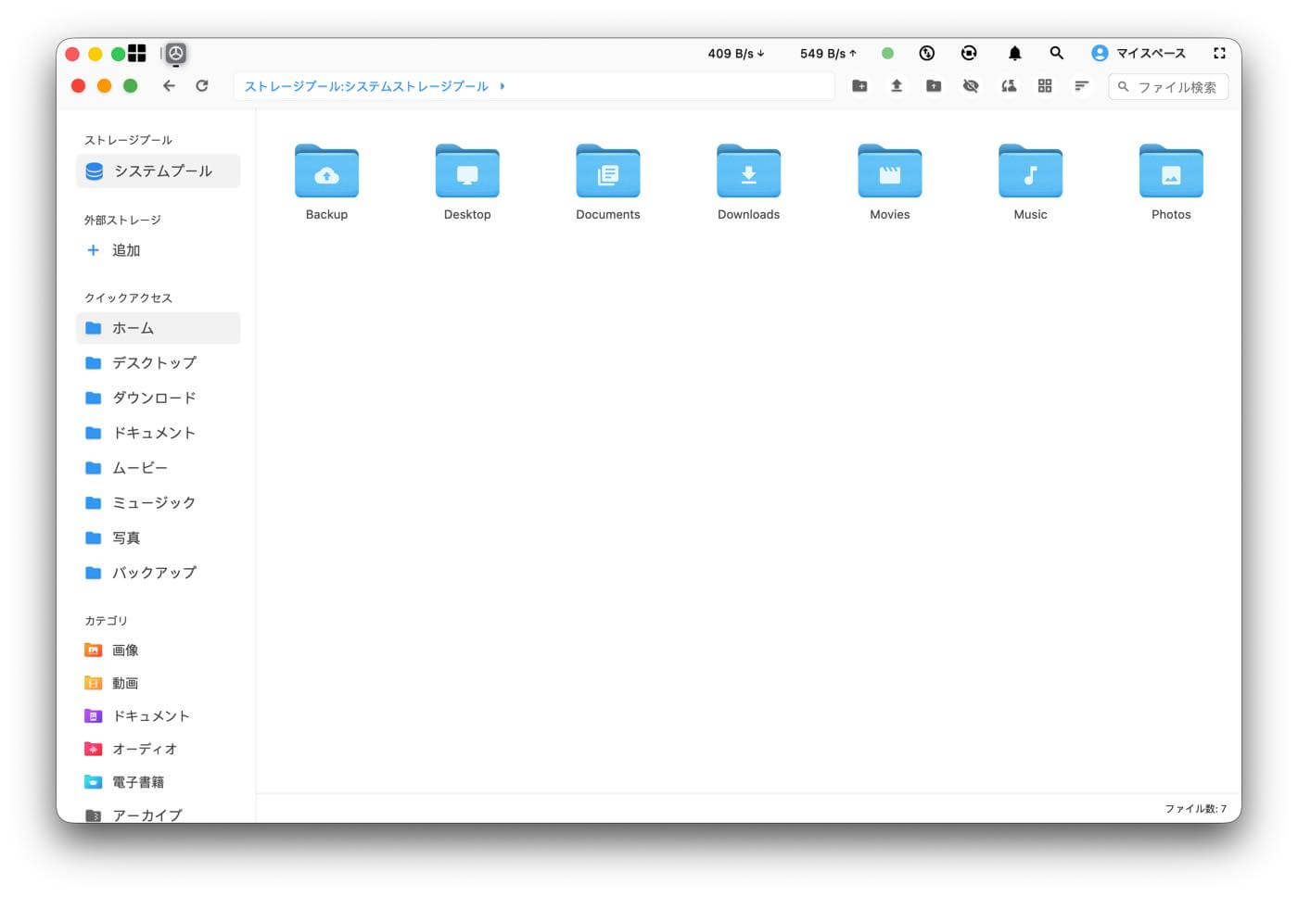Go back with the left arrow
Screen dimensions: 1298x897
coord(169,86)
